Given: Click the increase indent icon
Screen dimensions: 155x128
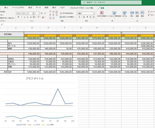Looking at the screenshot, I should point(54,18).
